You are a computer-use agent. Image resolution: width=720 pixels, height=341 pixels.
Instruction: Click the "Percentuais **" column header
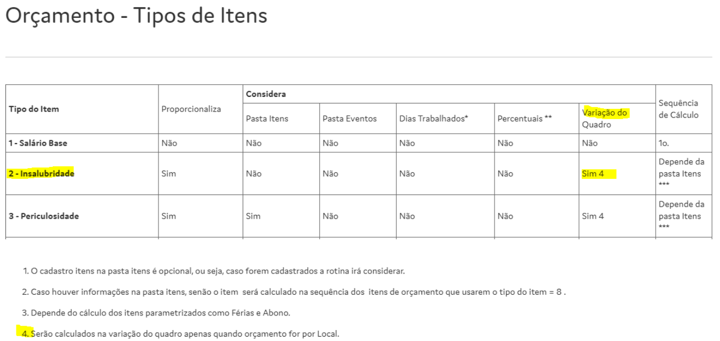(x=524, y=119)
